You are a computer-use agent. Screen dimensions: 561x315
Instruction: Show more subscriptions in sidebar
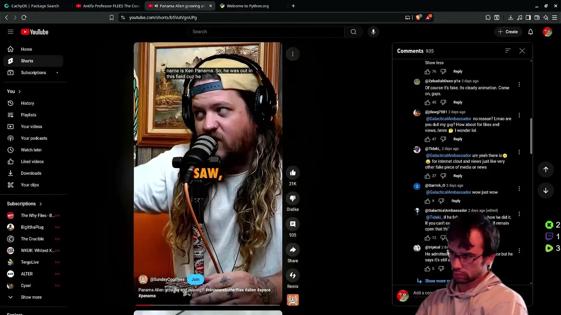pyautogui.click(x=31, y=297)
